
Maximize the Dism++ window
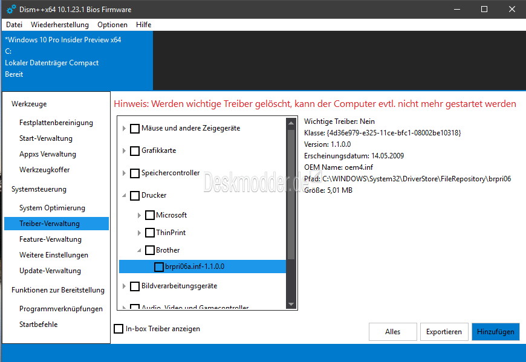[x=484, y=9]
